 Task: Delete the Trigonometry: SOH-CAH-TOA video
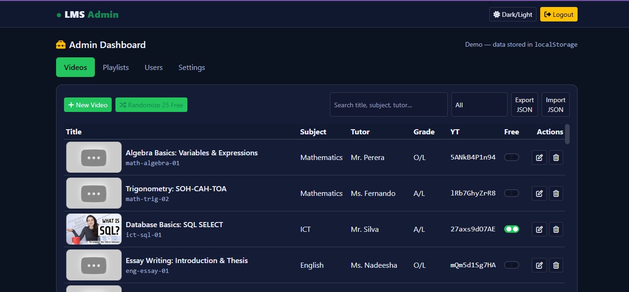click(x=556, y=193)
